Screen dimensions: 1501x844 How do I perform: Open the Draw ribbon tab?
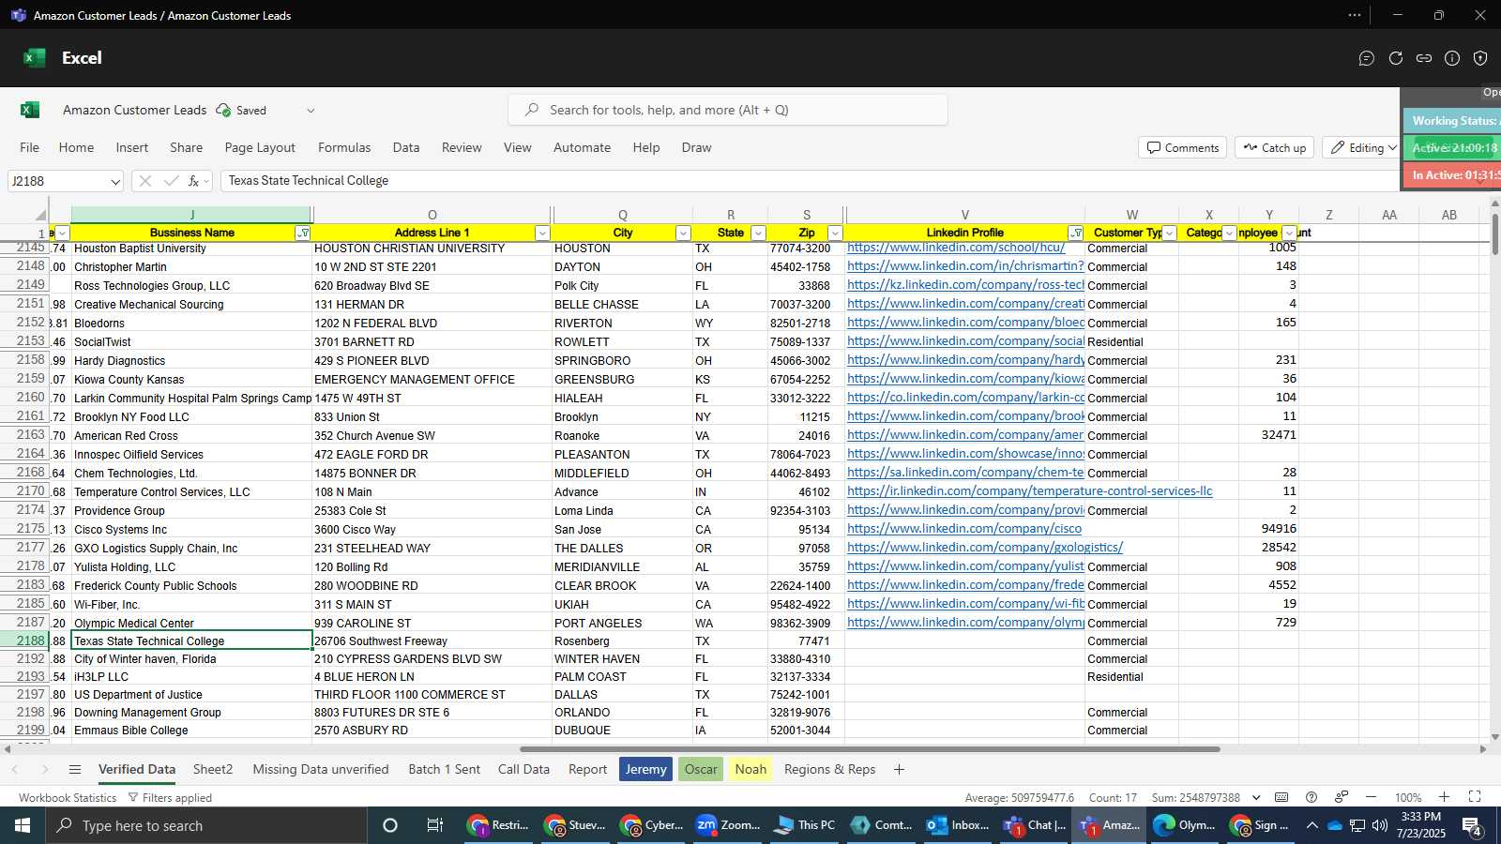pyautogui.click(x=696, y=148)
